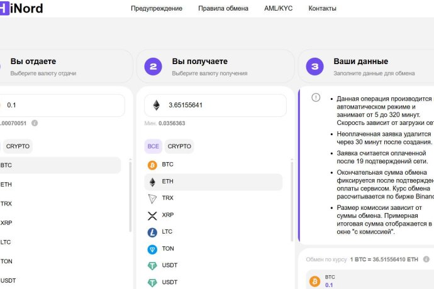The image size is (434, 289).
Task: Click the TON icon in receive list
Action: pyautogui.click(x=152, y=249)
